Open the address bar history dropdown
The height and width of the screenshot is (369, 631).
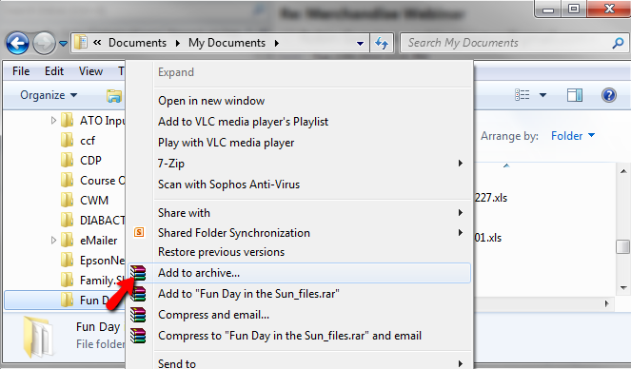click(x=360, y=43)
